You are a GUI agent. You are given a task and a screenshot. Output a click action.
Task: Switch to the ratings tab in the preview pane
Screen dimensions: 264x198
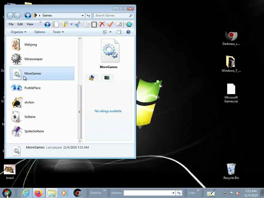click(x=92, y=78)
